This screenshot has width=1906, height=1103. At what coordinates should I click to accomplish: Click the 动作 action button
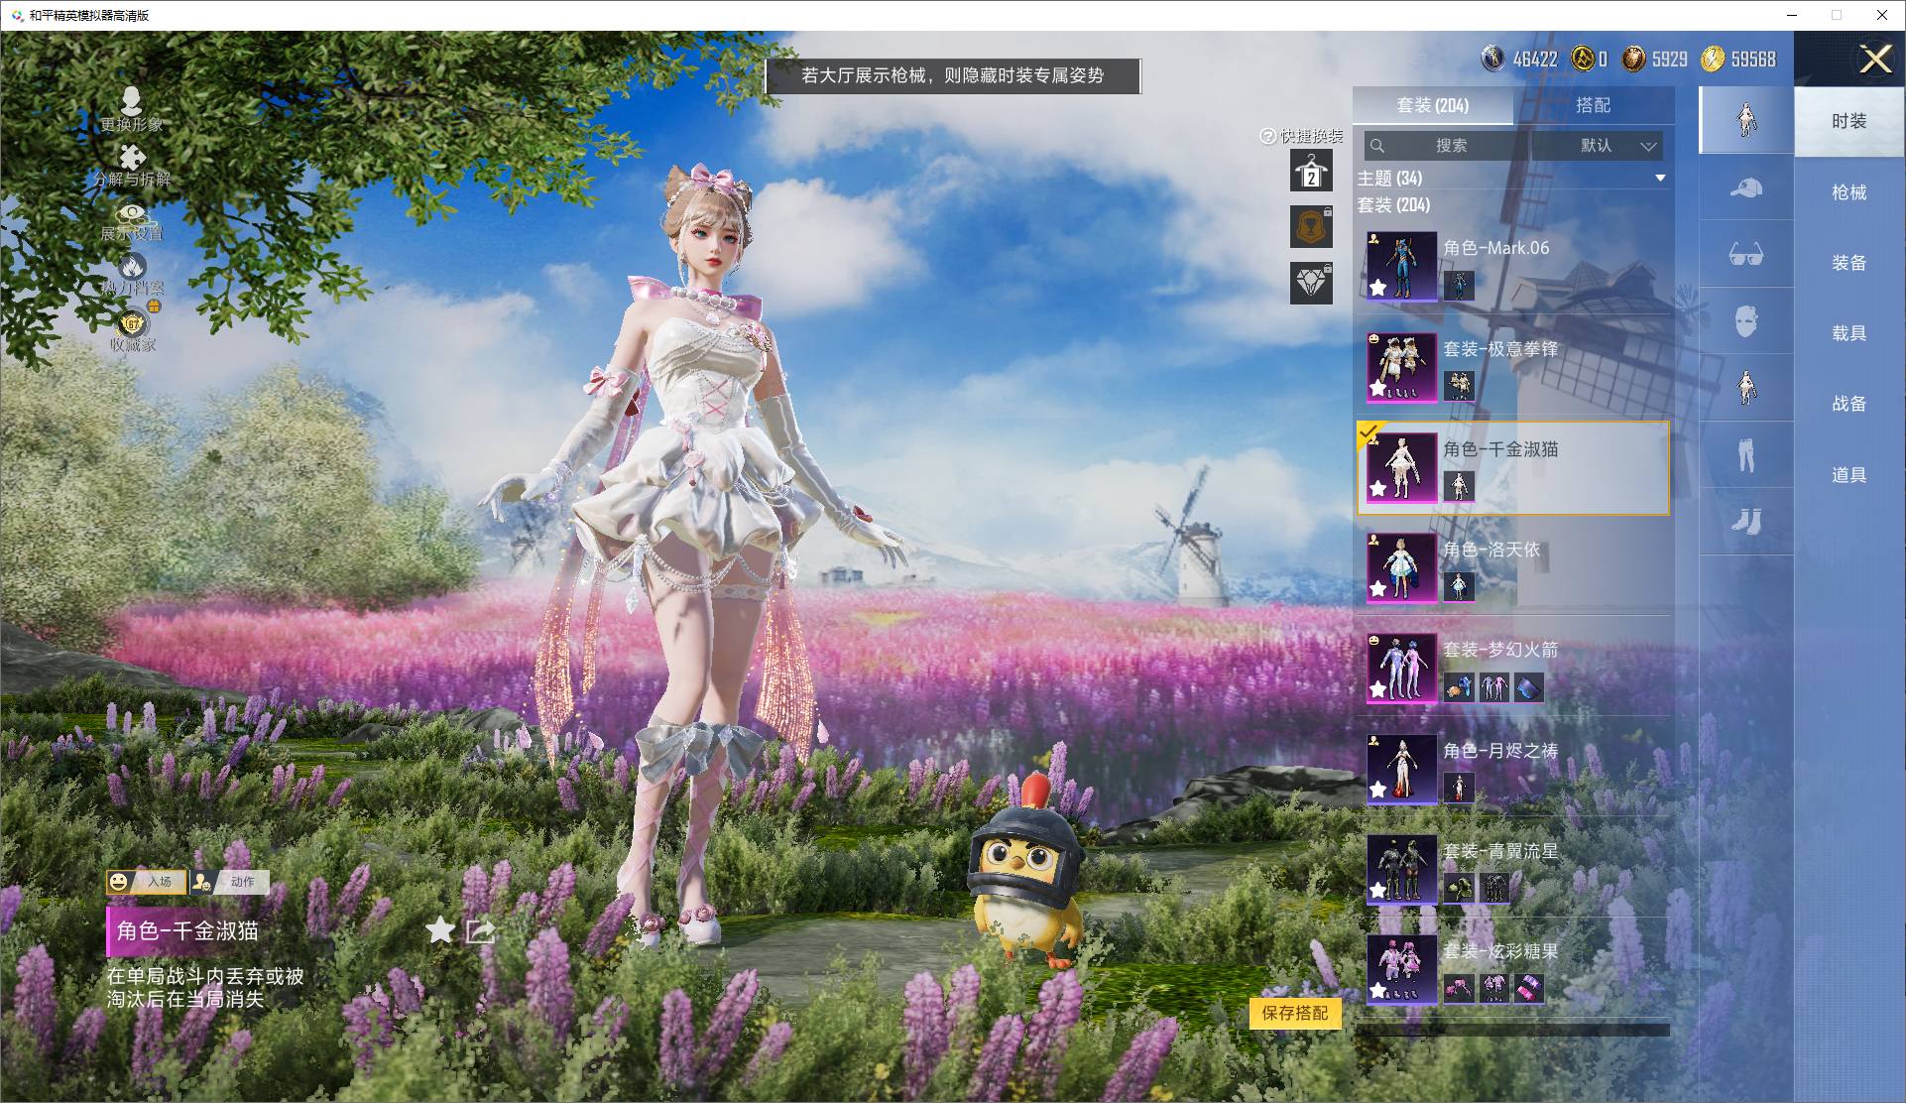pos(229,882)
